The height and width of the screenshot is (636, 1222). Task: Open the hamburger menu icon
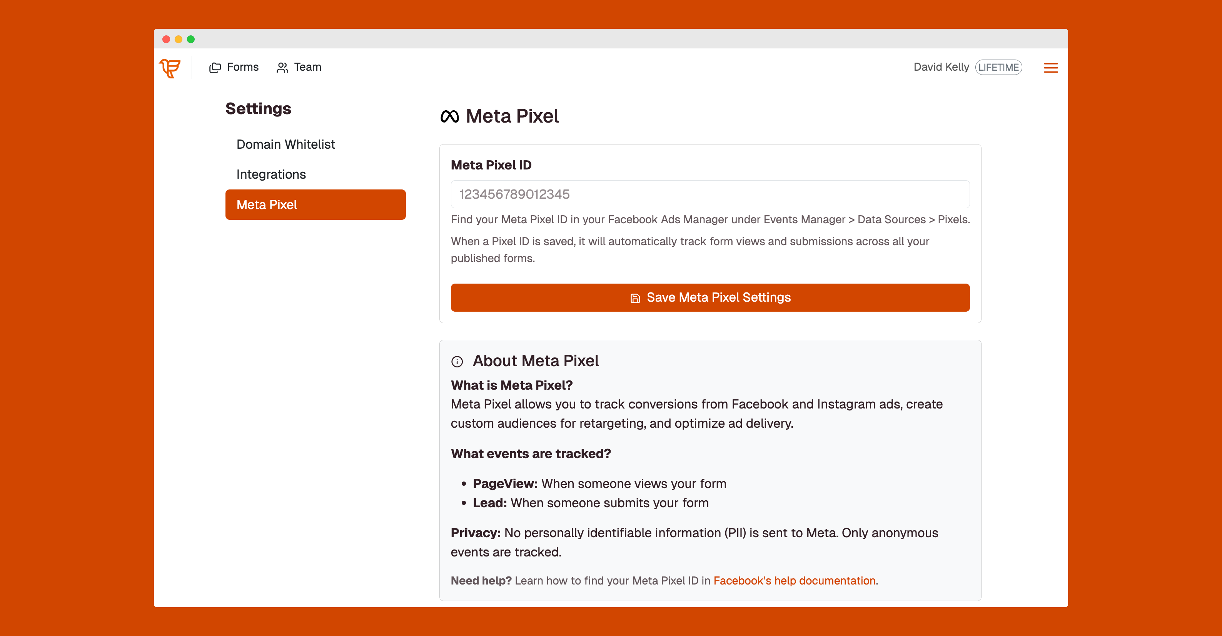tap(1050, 68)
